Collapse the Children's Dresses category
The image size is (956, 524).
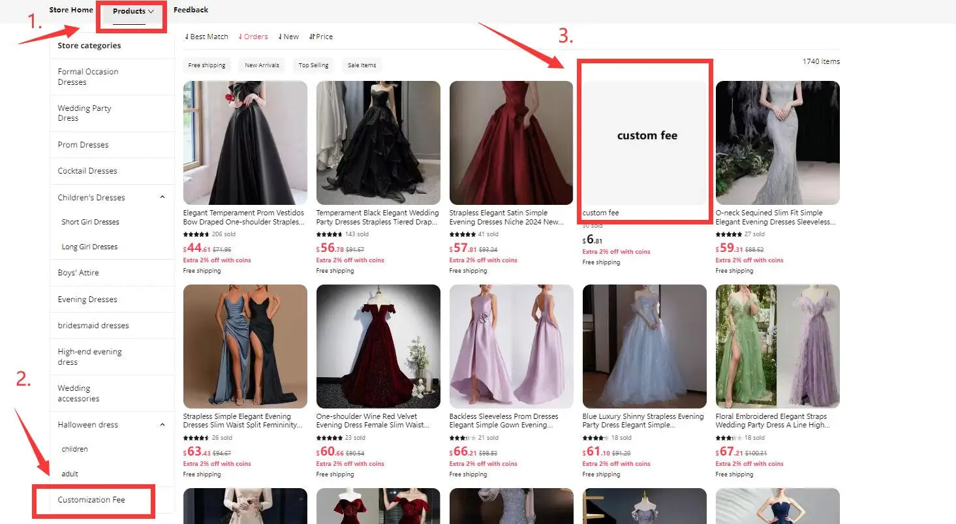tap(162, 197)
